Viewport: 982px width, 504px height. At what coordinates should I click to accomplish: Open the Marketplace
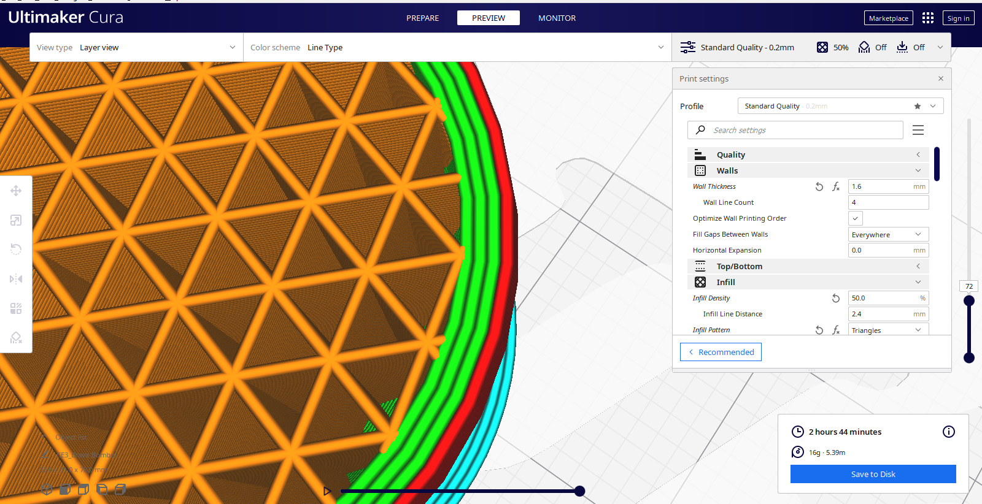889,18
